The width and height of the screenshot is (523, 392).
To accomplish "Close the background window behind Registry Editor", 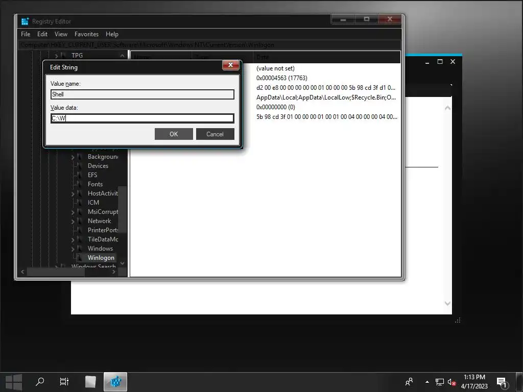I will tap(453, 62).
